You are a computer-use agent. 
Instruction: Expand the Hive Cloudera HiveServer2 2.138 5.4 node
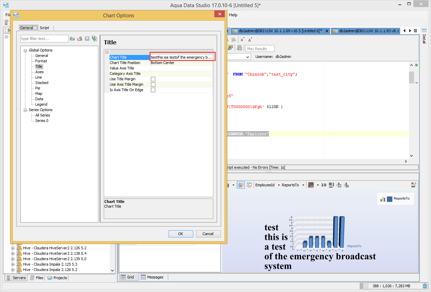click(13, 253)
